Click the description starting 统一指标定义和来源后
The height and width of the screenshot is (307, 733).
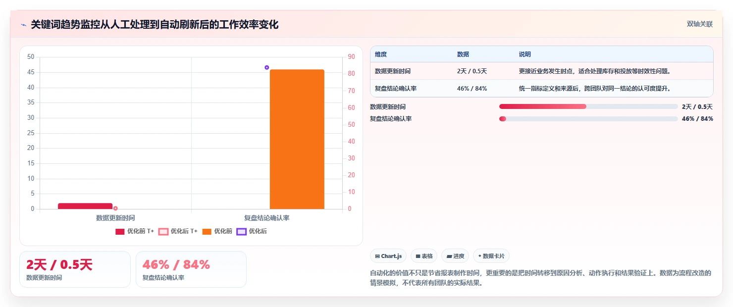595,88
